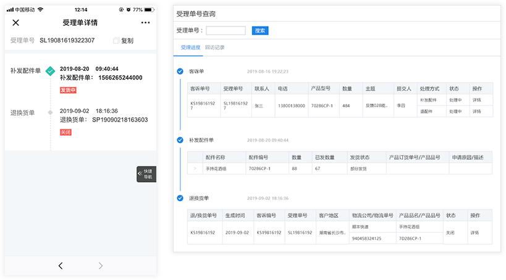Click the 处理方式 column header
The image size is (506, 280).
(x=429, y=88)
